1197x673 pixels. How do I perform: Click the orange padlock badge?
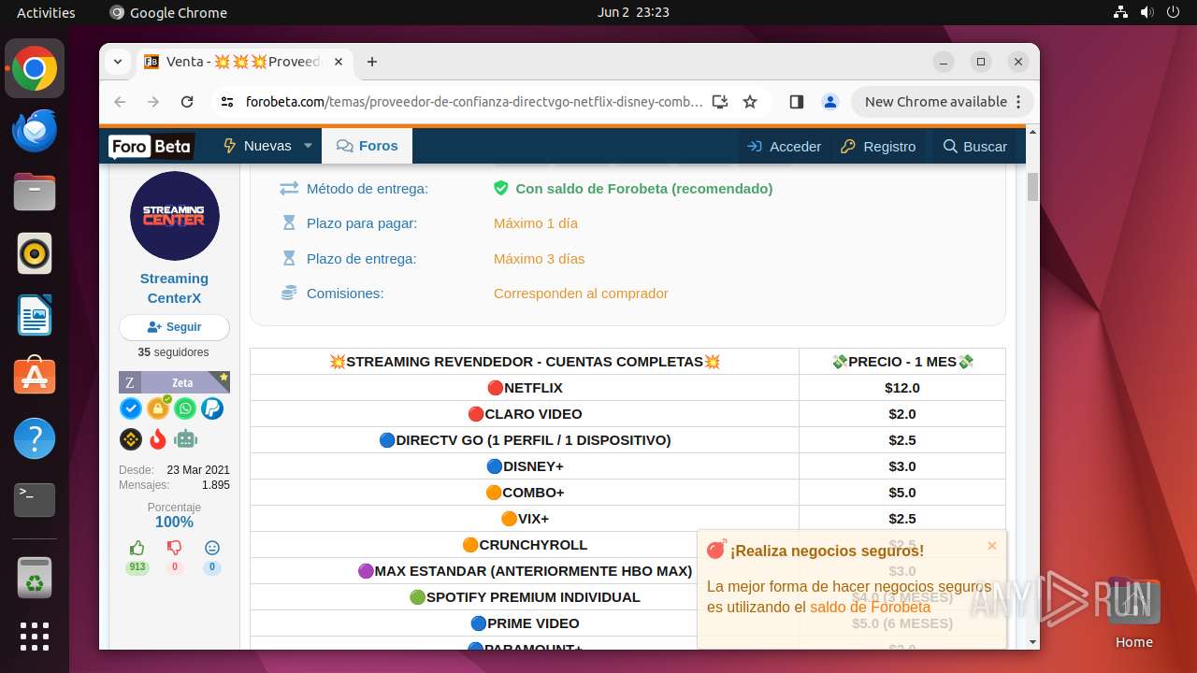pos(158,408)
